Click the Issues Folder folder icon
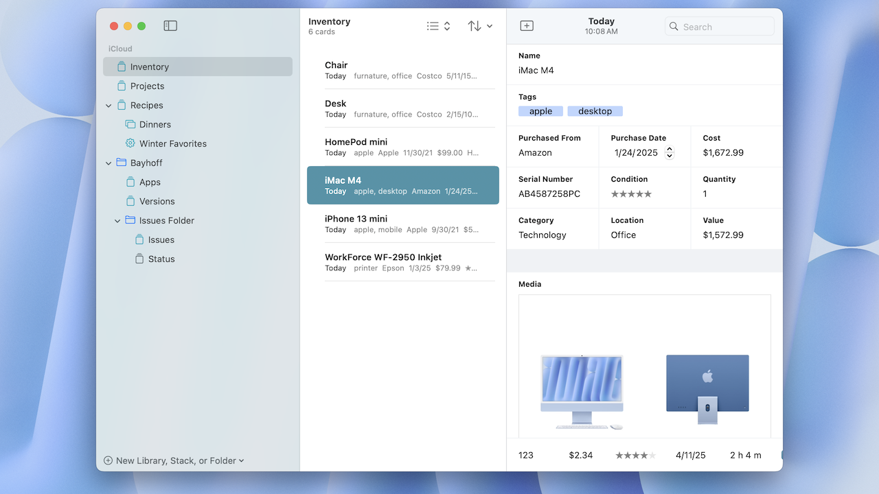The height and width of the screenshot is (494, 879). coord(130,220)
